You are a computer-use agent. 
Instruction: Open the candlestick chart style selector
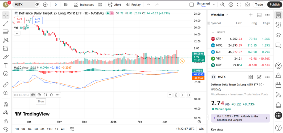pyautogui.click(x=65, y=5)
